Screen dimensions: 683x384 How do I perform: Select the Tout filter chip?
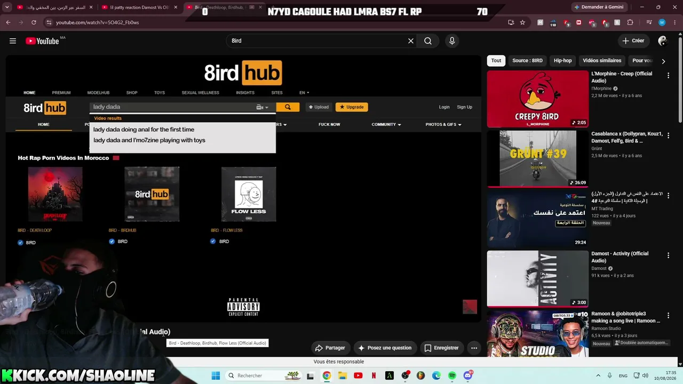(x=496, y=61)
